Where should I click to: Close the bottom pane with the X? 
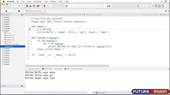169,69
